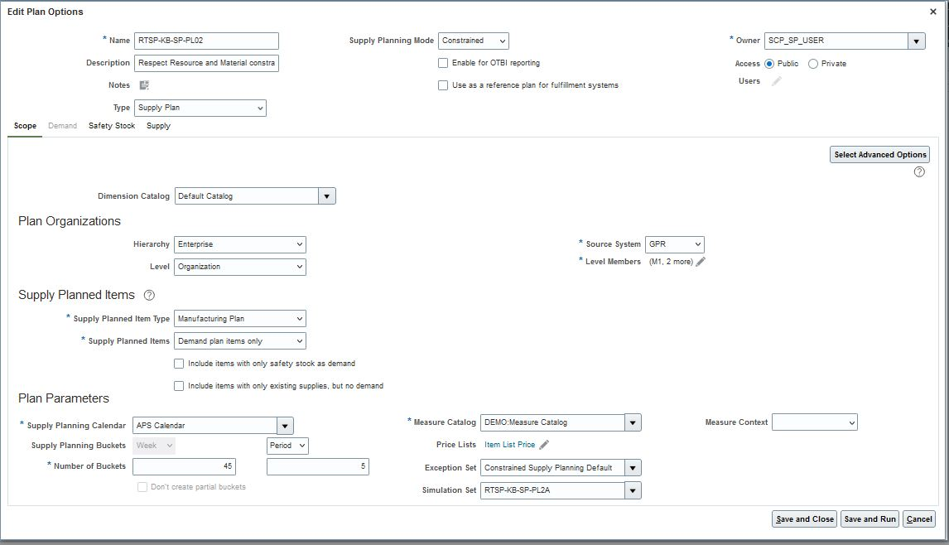
Task: Click the Owner text field SCP_SP_USER
Action: [x=836, y=41]
